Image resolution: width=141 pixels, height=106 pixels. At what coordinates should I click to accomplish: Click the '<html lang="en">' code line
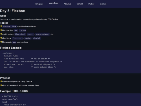(10, 99)
